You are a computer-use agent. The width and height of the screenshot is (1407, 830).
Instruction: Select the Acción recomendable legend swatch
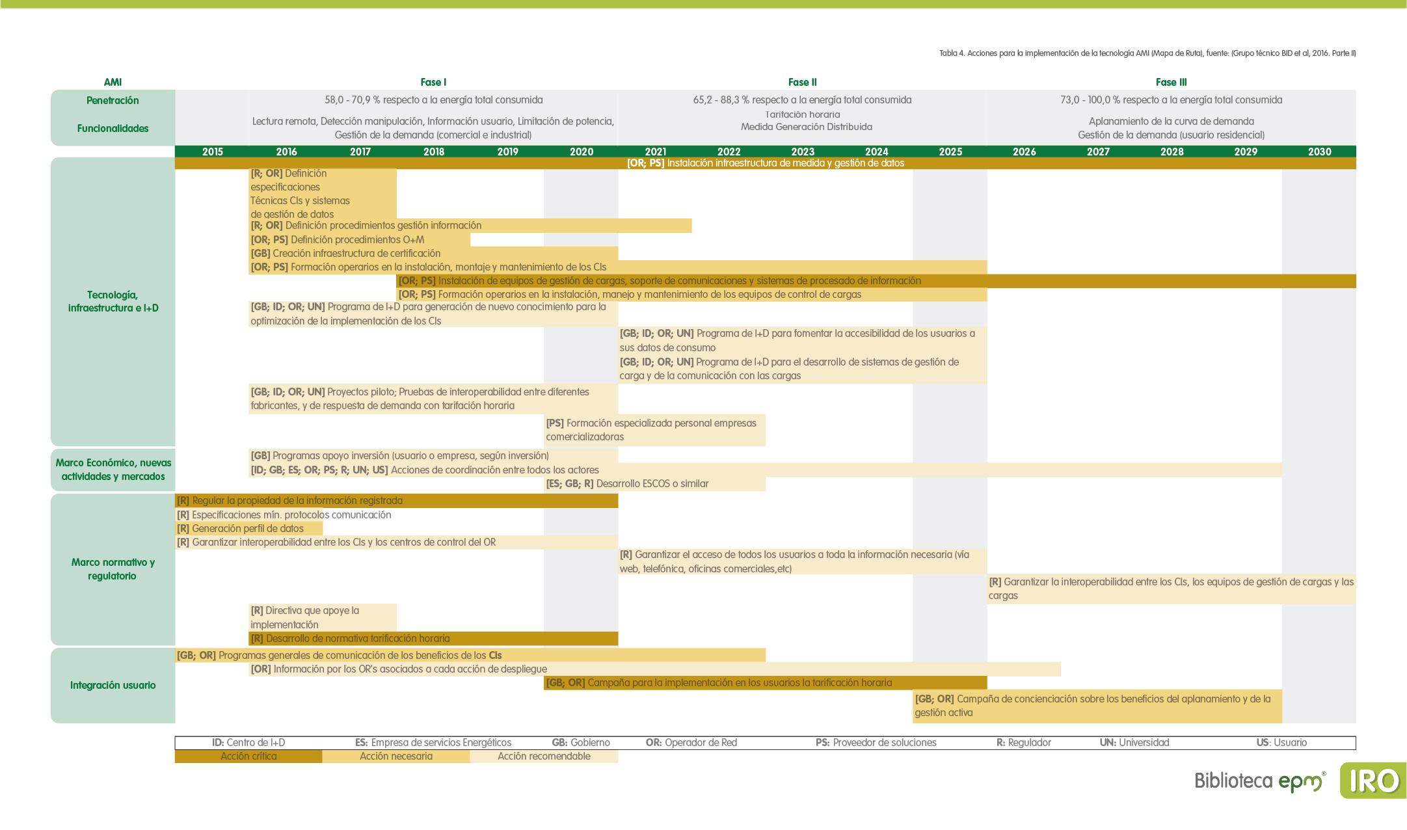(x=544, y=756)
